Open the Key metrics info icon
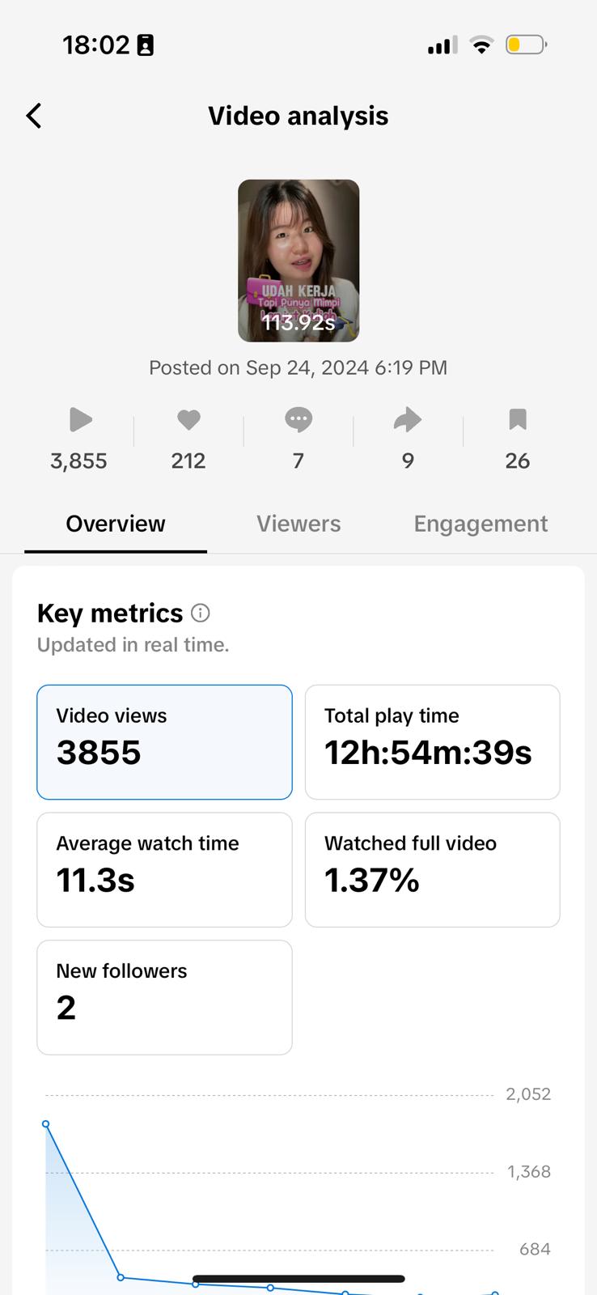The width and height of the screenshot is (597, 1295). tap(201, 614)
